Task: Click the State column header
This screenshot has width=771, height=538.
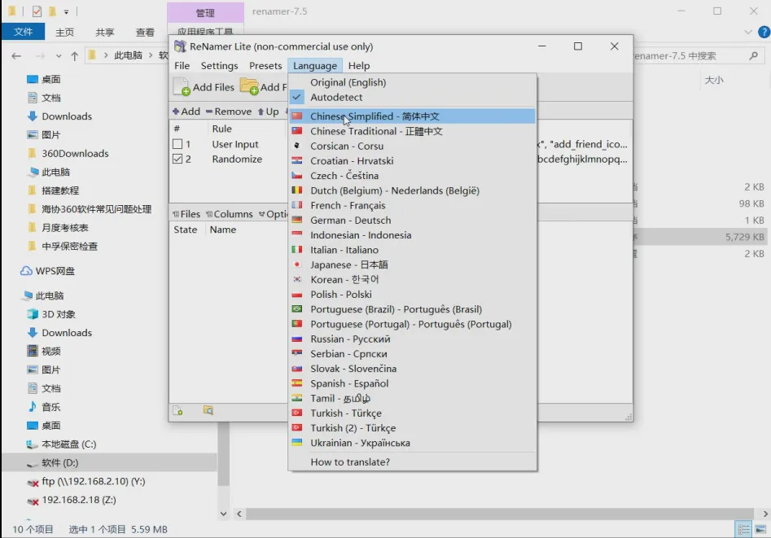Action: coord(186,230)
